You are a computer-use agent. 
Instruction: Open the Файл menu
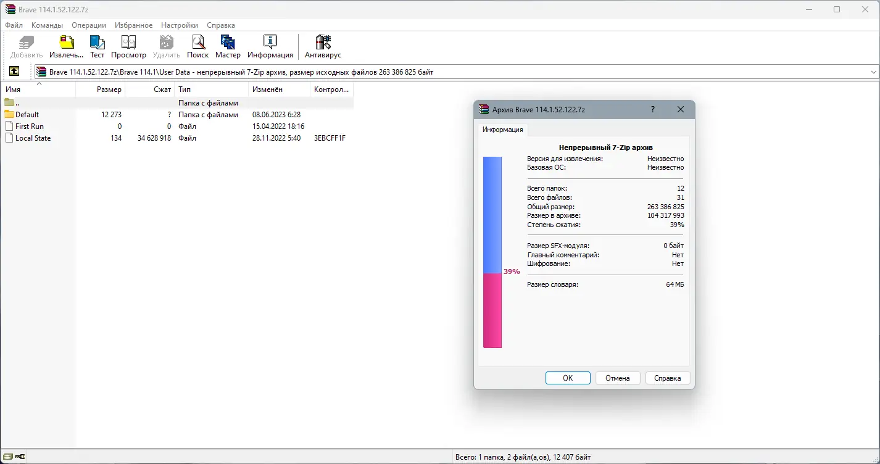coord(14,25)
